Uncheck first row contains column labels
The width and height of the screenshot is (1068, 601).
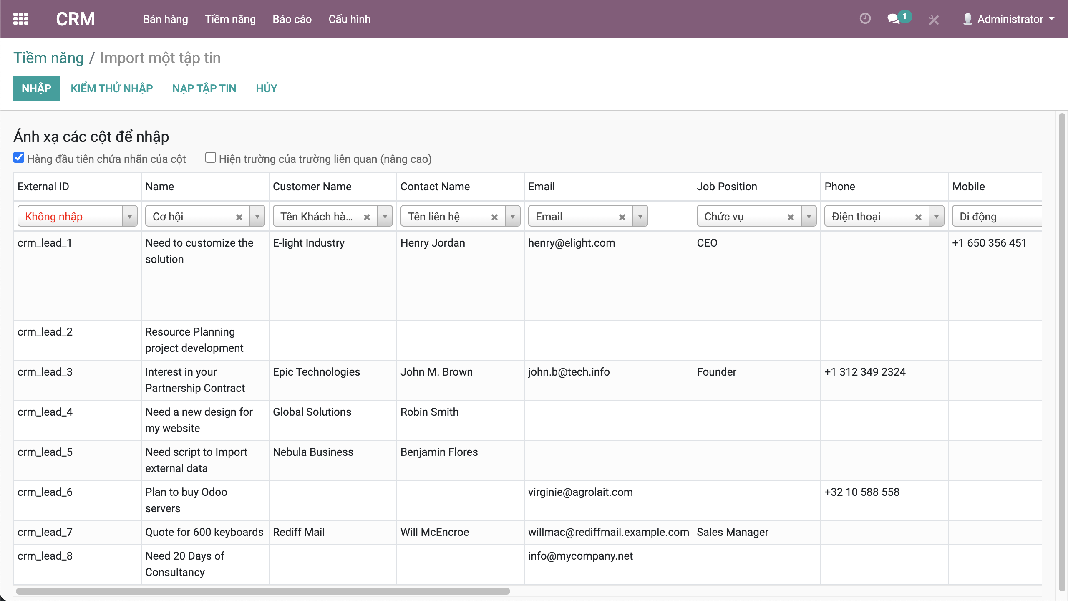coord(19,157)
